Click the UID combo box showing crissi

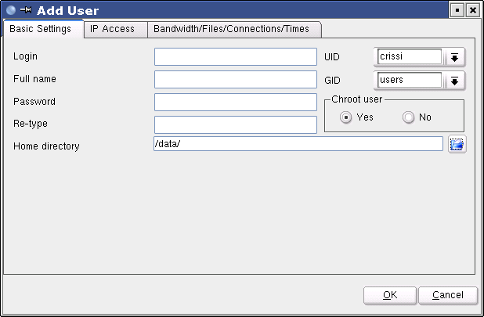(410, 57)
